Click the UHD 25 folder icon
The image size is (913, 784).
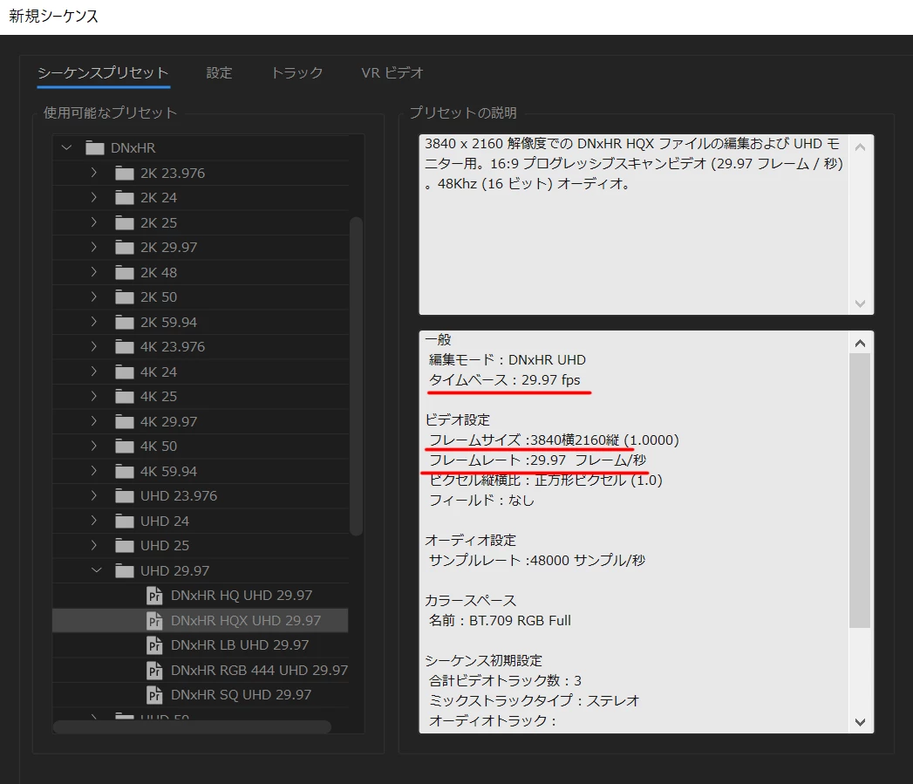[125, 546]
